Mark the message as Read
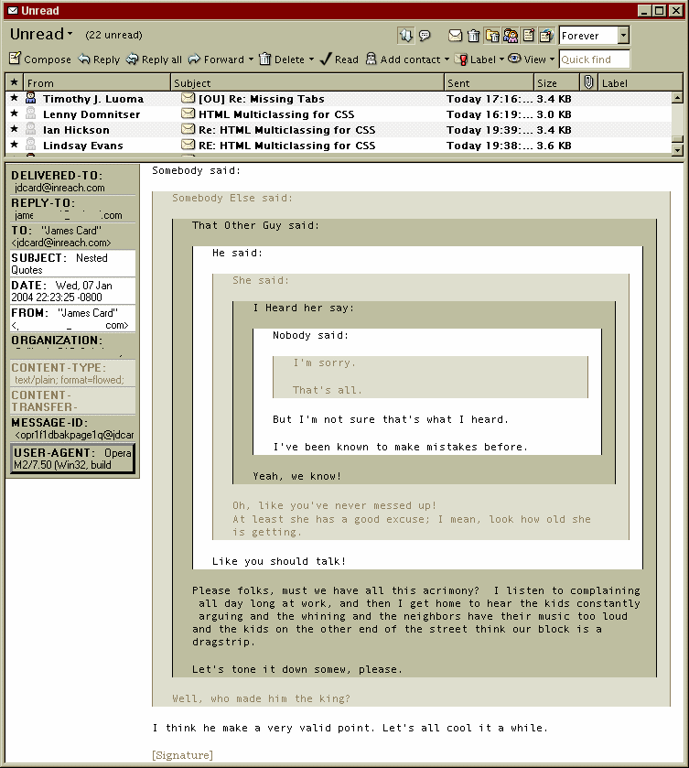The width and height of the screenshot is (689, 768). 339,59
